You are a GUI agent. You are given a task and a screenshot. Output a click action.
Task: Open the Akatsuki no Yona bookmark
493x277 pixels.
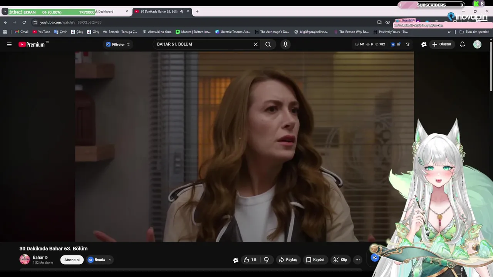157,32
